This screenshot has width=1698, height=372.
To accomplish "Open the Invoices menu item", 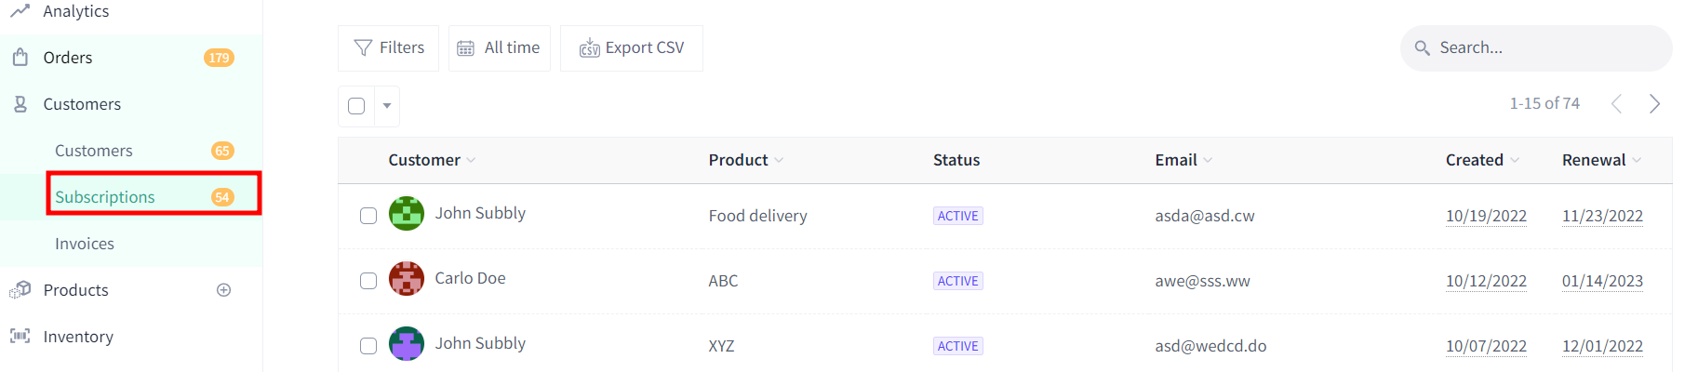I will coord(85,244).
